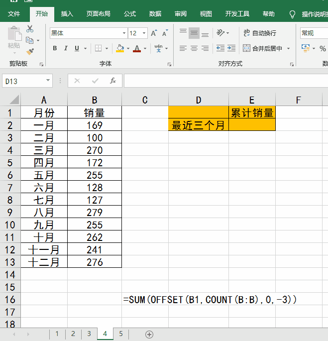Click the Tell Me lightbulb icon

(292, 14)
